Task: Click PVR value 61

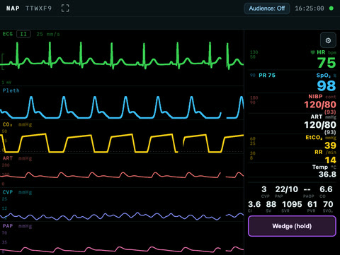Action: coord(312,204)
